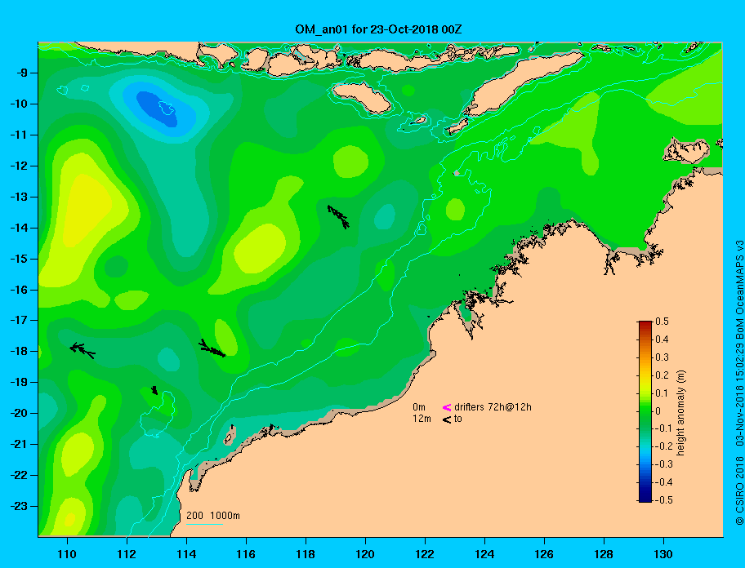Screen dimensions: 745x568
Task: Click colorbar tick label '-0.2'
Action: pyautogui.click(x=664, y=446)
